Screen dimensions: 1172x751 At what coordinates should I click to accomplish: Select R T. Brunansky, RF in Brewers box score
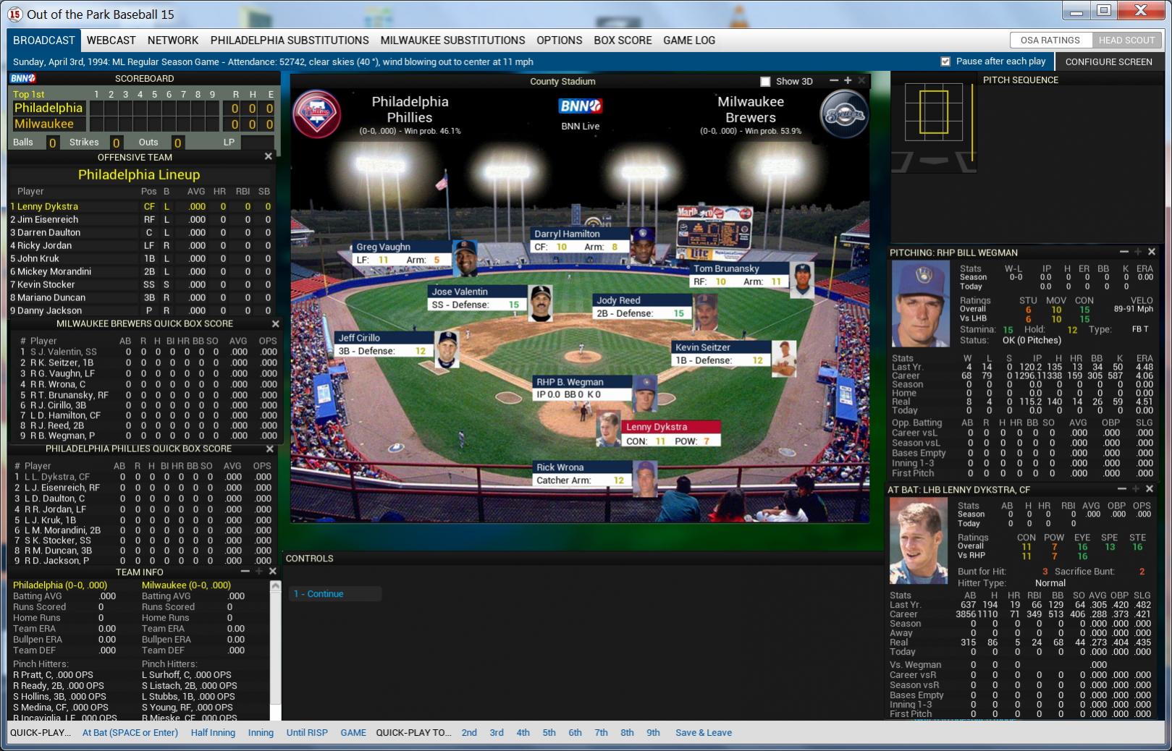click(148, 395)
